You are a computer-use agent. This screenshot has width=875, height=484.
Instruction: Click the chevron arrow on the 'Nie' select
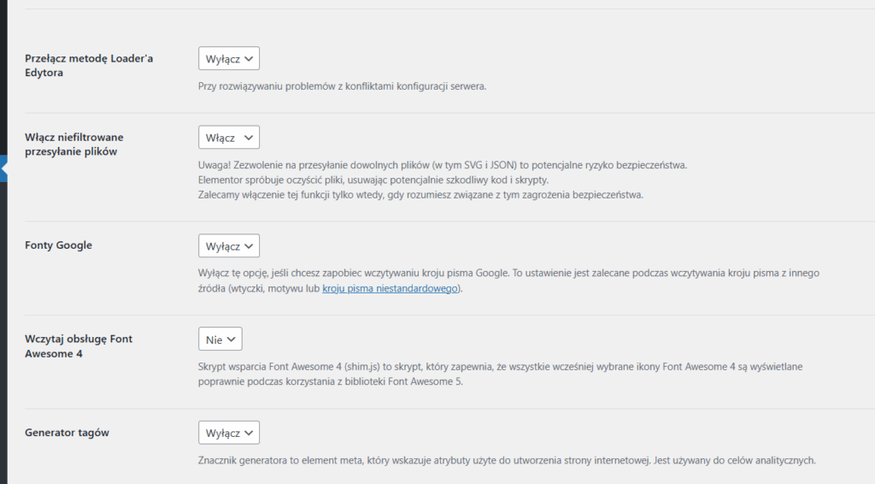point(232,339)
